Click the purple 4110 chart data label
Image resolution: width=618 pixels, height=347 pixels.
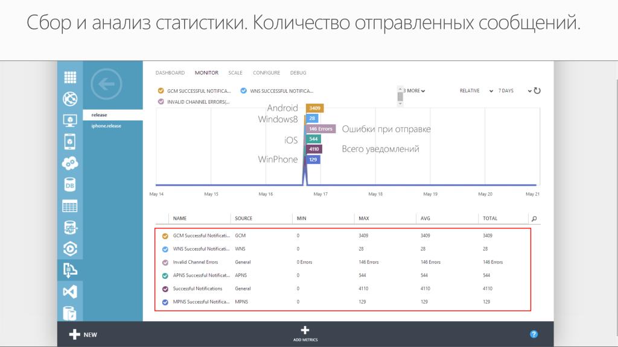click(314, 149)
